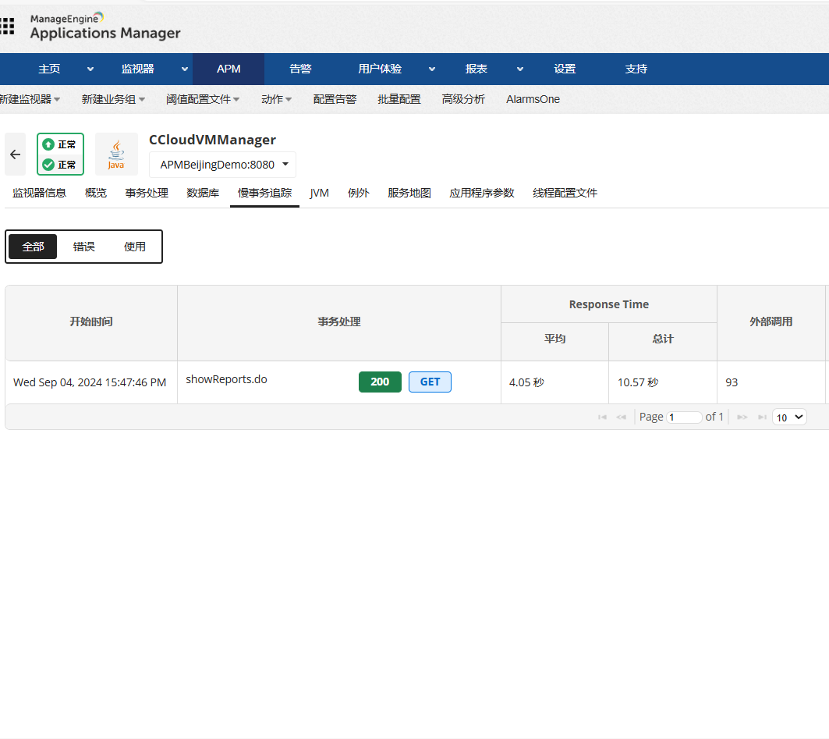Image resolution: width=829 pixels, height=739 pixels.
Task: Jump to last page pagination icon
Action: [x=762, y=417]
